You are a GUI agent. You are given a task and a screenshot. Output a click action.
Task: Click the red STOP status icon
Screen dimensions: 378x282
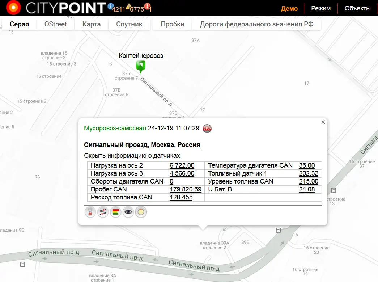point(207,128)
